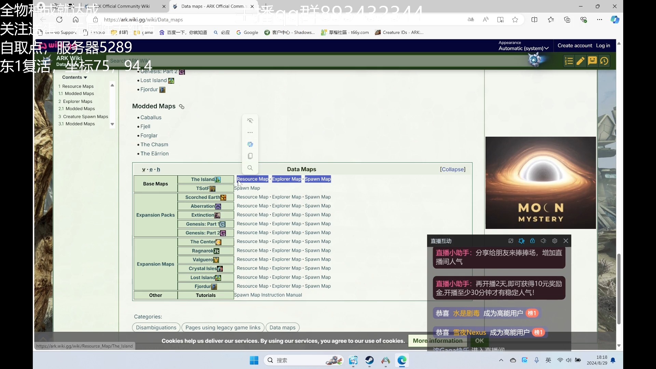The width and height of the screenshot is (656, 369).
Task: Copy link to Modded Maps heading
Action: (182, 107)
